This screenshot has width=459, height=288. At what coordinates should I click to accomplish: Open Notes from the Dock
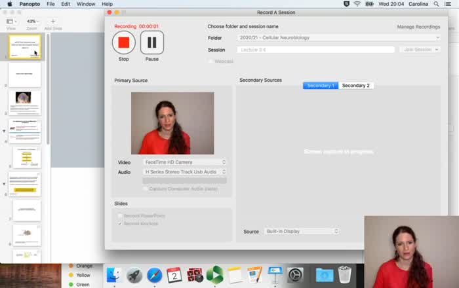(235, 275)
